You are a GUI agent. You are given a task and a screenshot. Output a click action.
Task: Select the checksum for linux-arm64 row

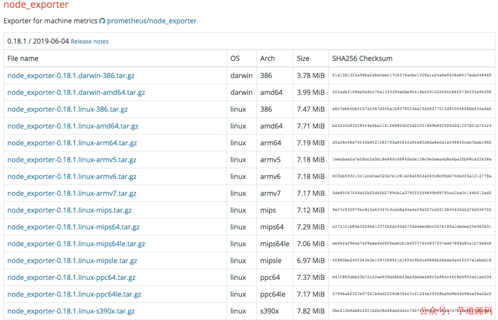point(412,142)
